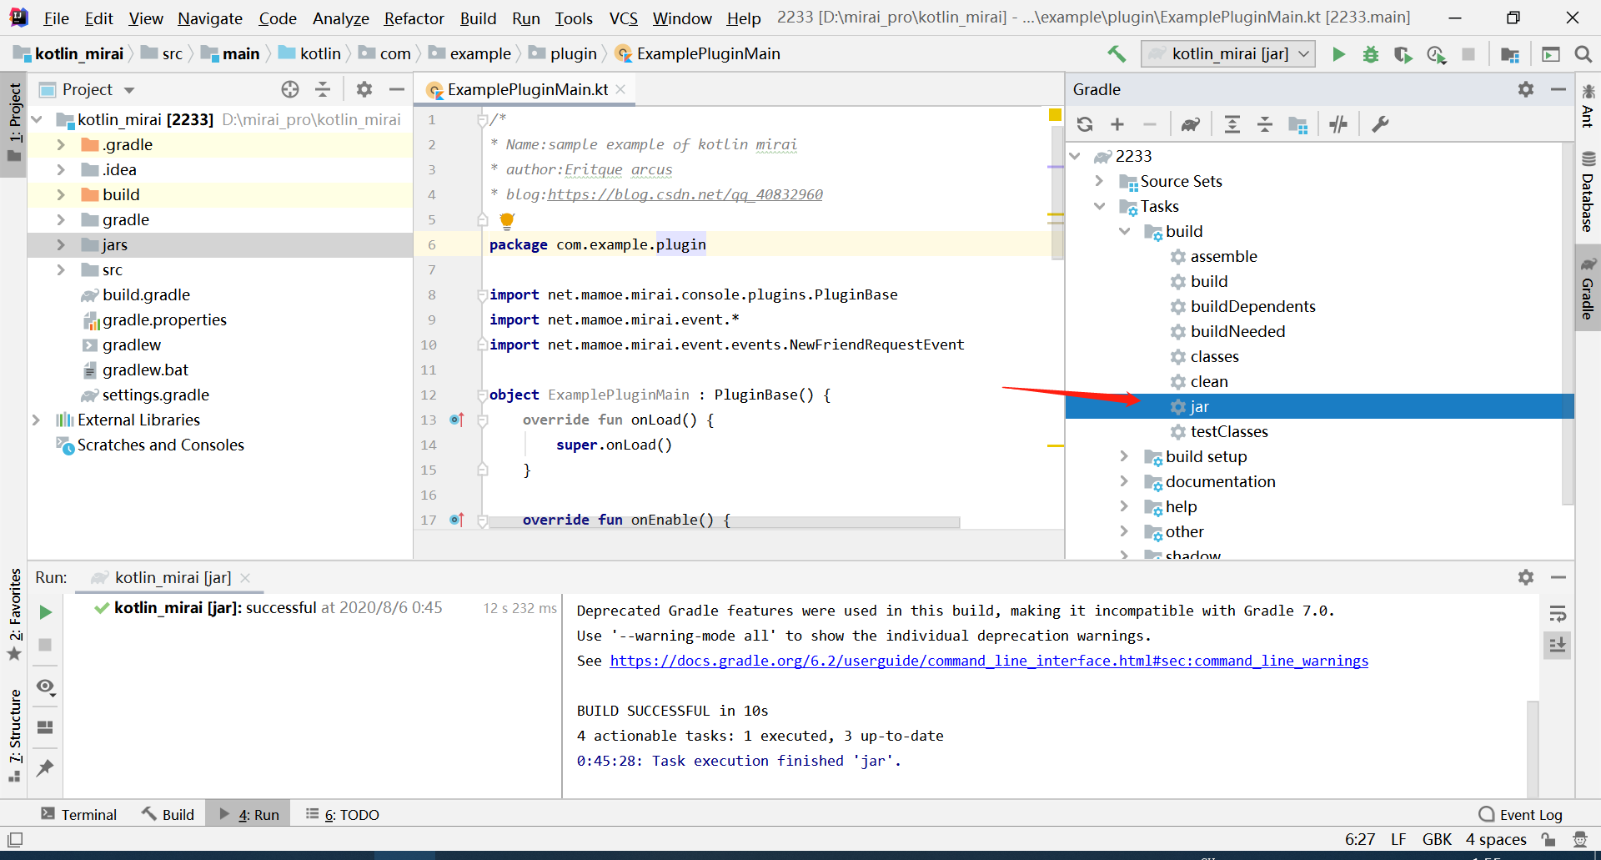The image size is (1601, 860).
Task: Run kotlin_mirai [jar] with the green play button
Action: tap(1339, 54)
